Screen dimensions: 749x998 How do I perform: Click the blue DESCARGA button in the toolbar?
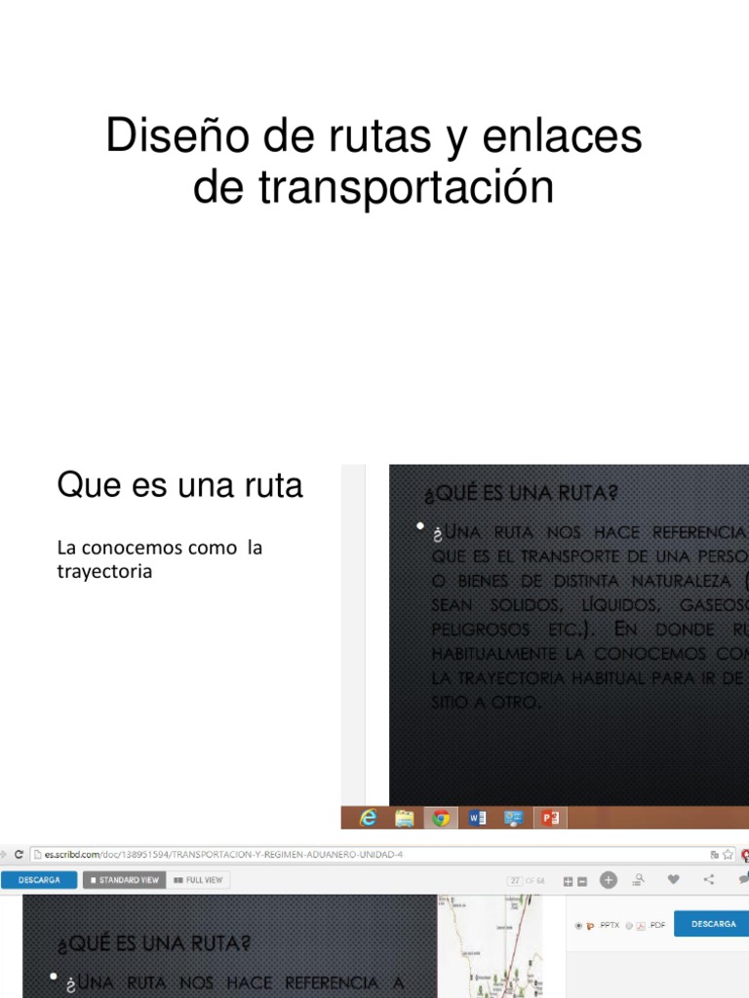39,880
